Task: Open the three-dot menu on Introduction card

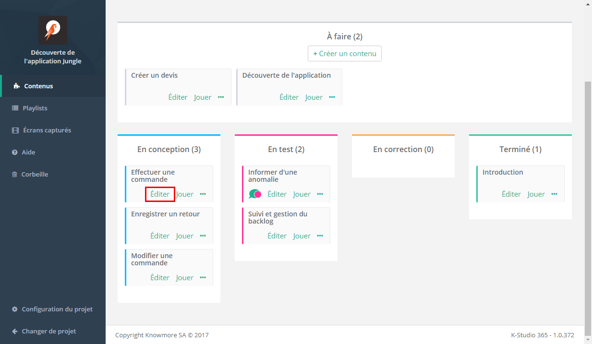Action: point(555,194)
